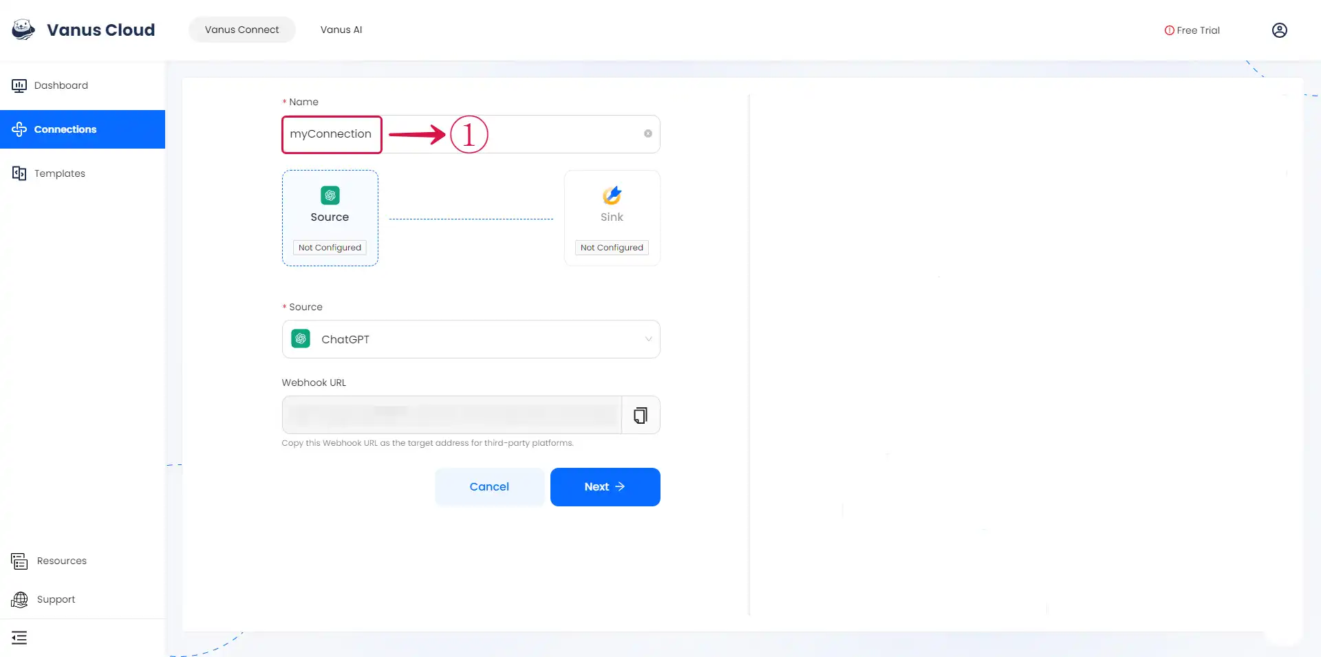Open Templates from the sidebar
Viewport: 1321px width, 657px height.
(x=83, y=173)
